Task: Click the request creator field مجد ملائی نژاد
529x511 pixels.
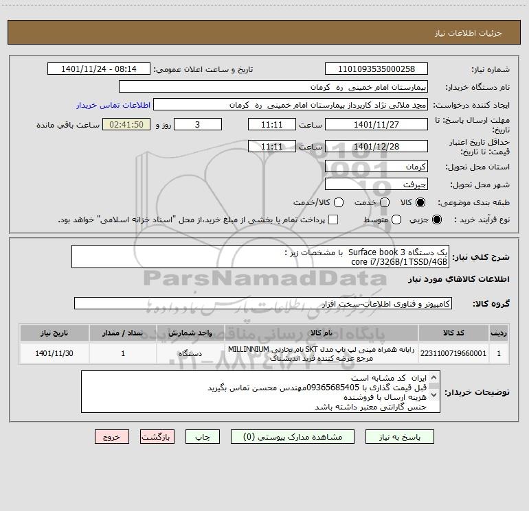Action: click(x=291, y=104)
